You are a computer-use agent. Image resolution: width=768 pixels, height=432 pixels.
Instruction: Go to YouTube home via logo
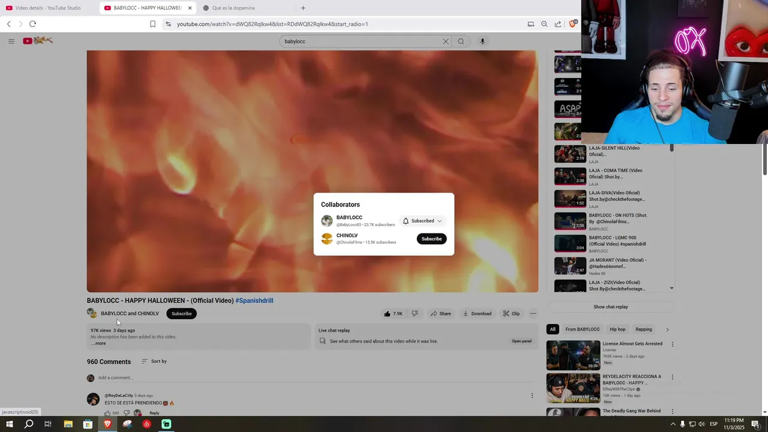[x=38, y=41]
